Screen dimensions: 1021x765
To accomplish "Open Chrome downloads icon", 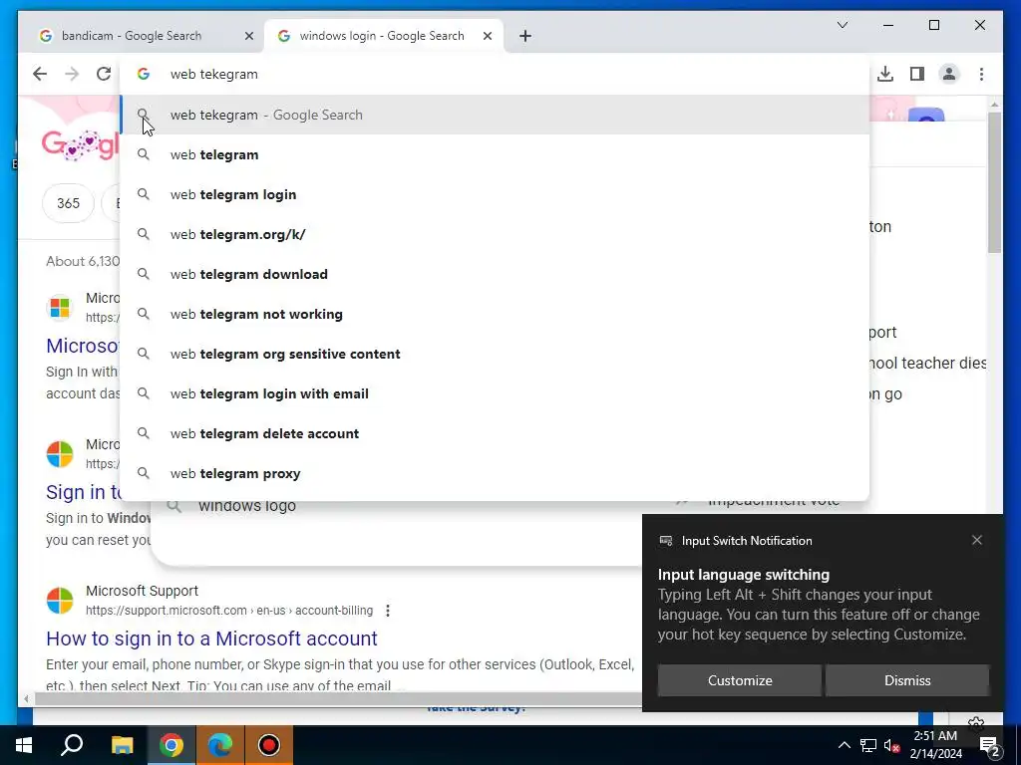I will [885, 74].
